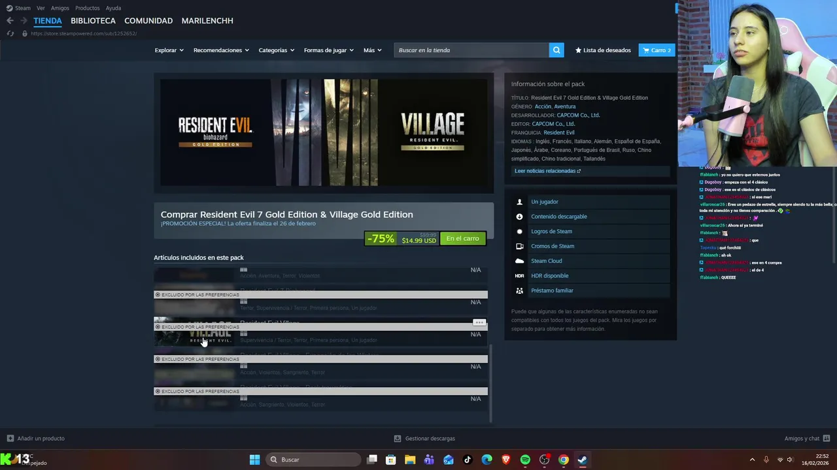This screenshot has width=837, height=470.
Task: Open Gestionar descargas icon
Action: pyautogui.click(x=398, y=439)
